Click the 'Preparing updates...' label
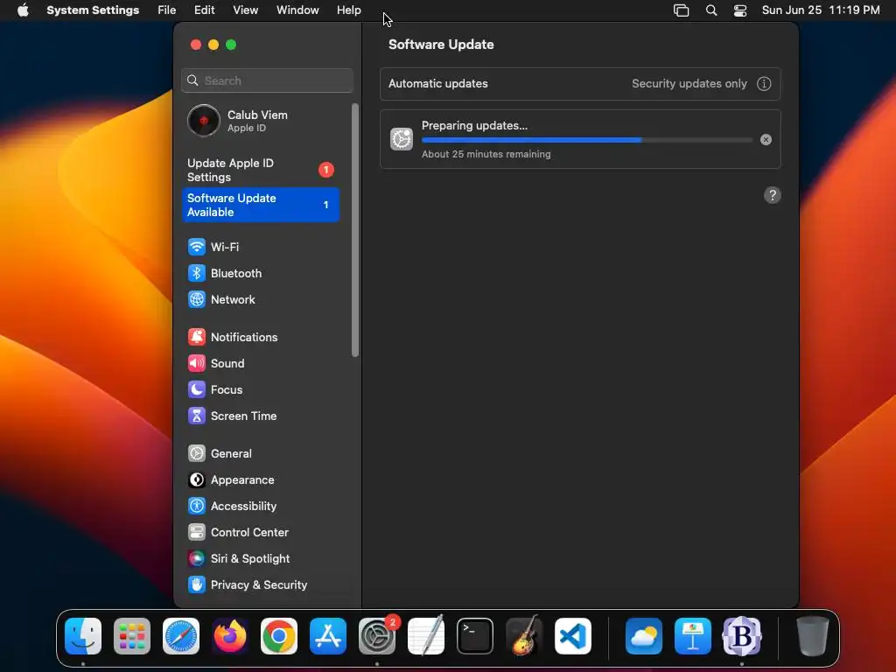Screen dimensions: 896x672 point(474,126)
